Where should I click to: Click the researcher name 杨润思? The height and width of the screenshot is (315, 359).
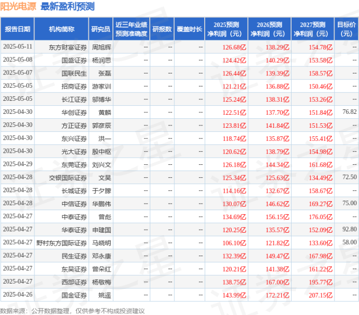click(102, 60)
